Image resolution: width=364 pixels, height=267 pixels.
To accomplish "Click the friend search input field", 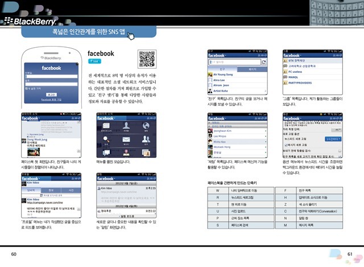I will tap(230, 62).
